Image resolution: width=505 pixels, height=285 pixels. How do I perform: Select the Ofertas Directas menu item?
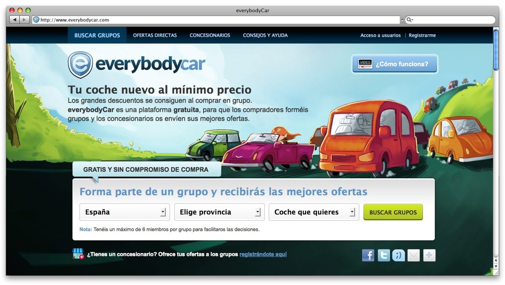155,35
